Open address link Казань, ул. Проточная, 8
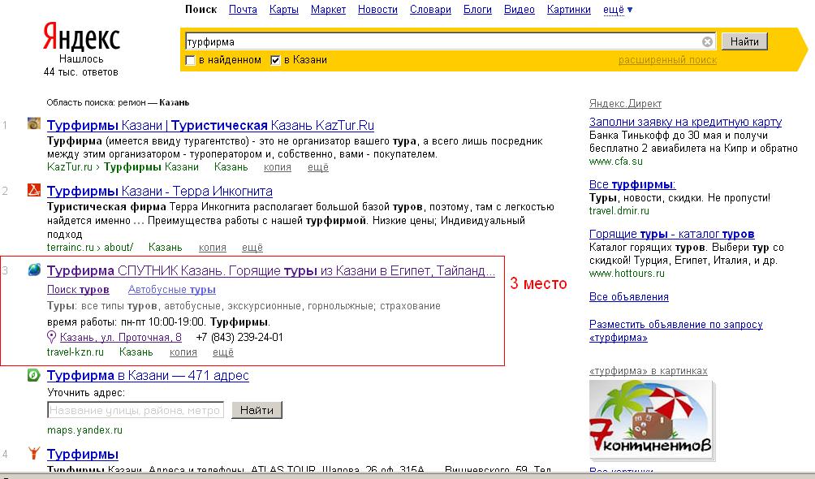The height and width of the screenshot is (479, 815). (121, 337)
